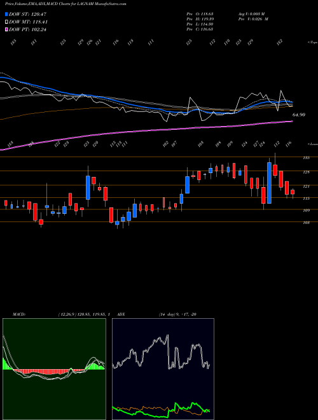Click the last red candlestick on the right

pyautogui.click(x=293, y=192)
